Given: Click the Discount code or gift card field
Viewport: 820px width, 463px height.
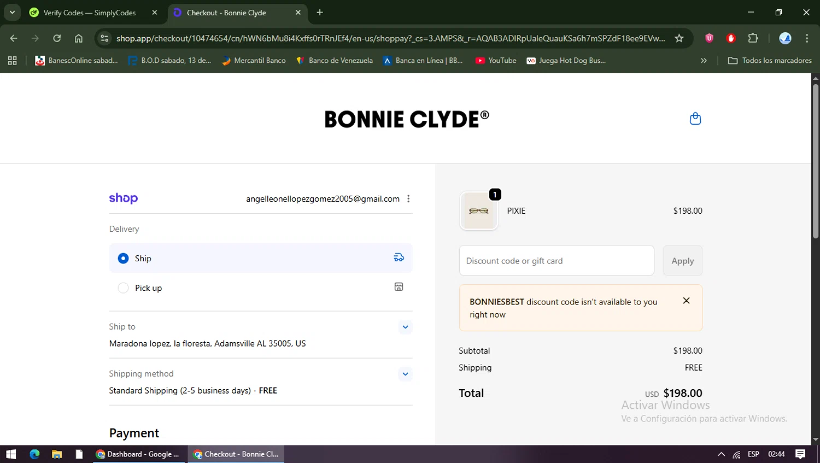Looking at the screenshot, I should coord(557,261).
